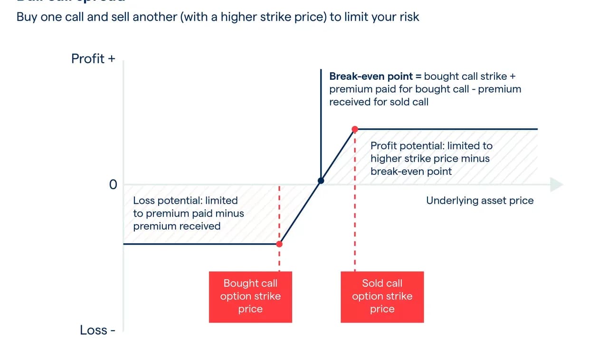Click the 0 axis label
This screenshot has height=342, width=608.
click(113, 184)
